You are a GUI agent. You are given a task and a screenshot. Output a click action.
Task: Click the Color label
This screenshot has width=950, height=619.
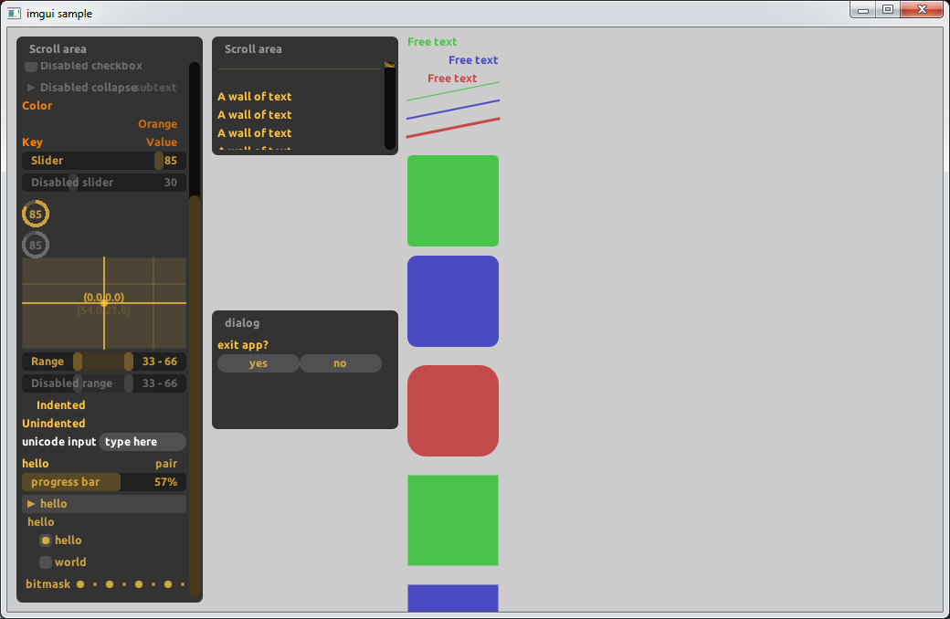pos(37,105)
